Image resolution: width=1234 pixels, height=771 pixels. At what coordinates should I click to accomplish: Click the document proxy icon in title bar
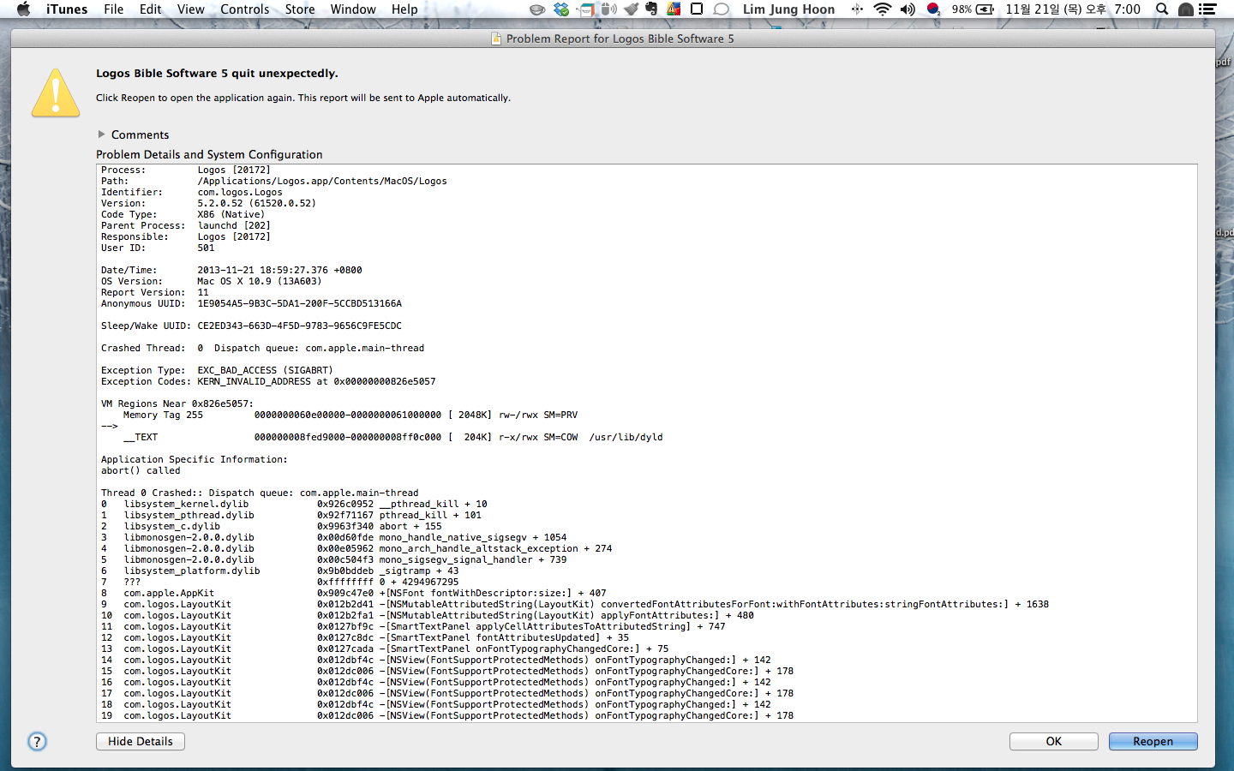point(496,39)
